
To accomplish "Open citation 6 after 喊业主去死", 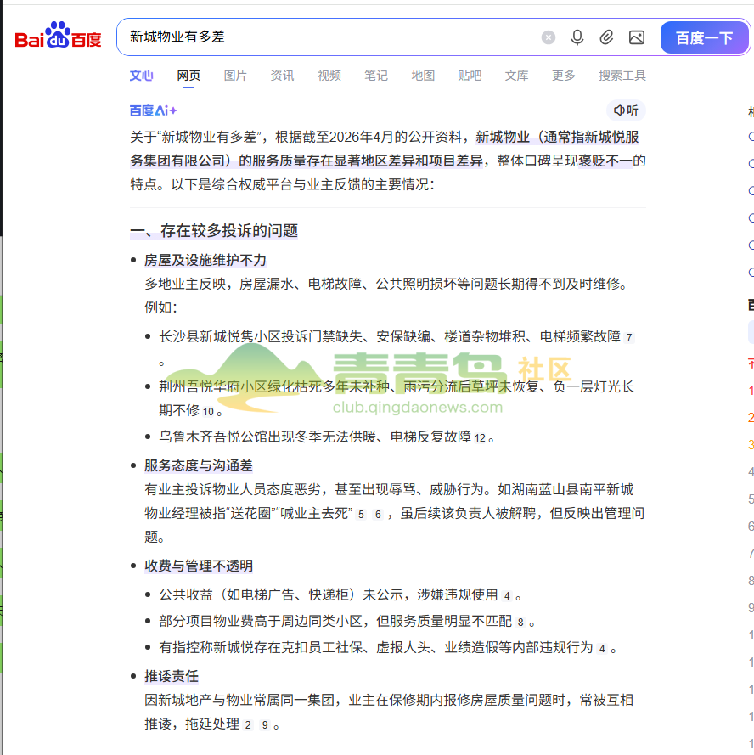I will (378, 515).
